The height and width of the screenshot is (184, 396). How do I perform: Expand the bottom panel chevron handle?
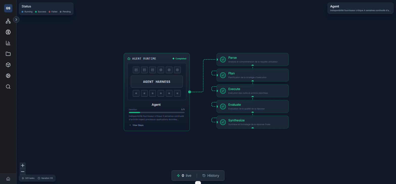click(x=198, y=182)
